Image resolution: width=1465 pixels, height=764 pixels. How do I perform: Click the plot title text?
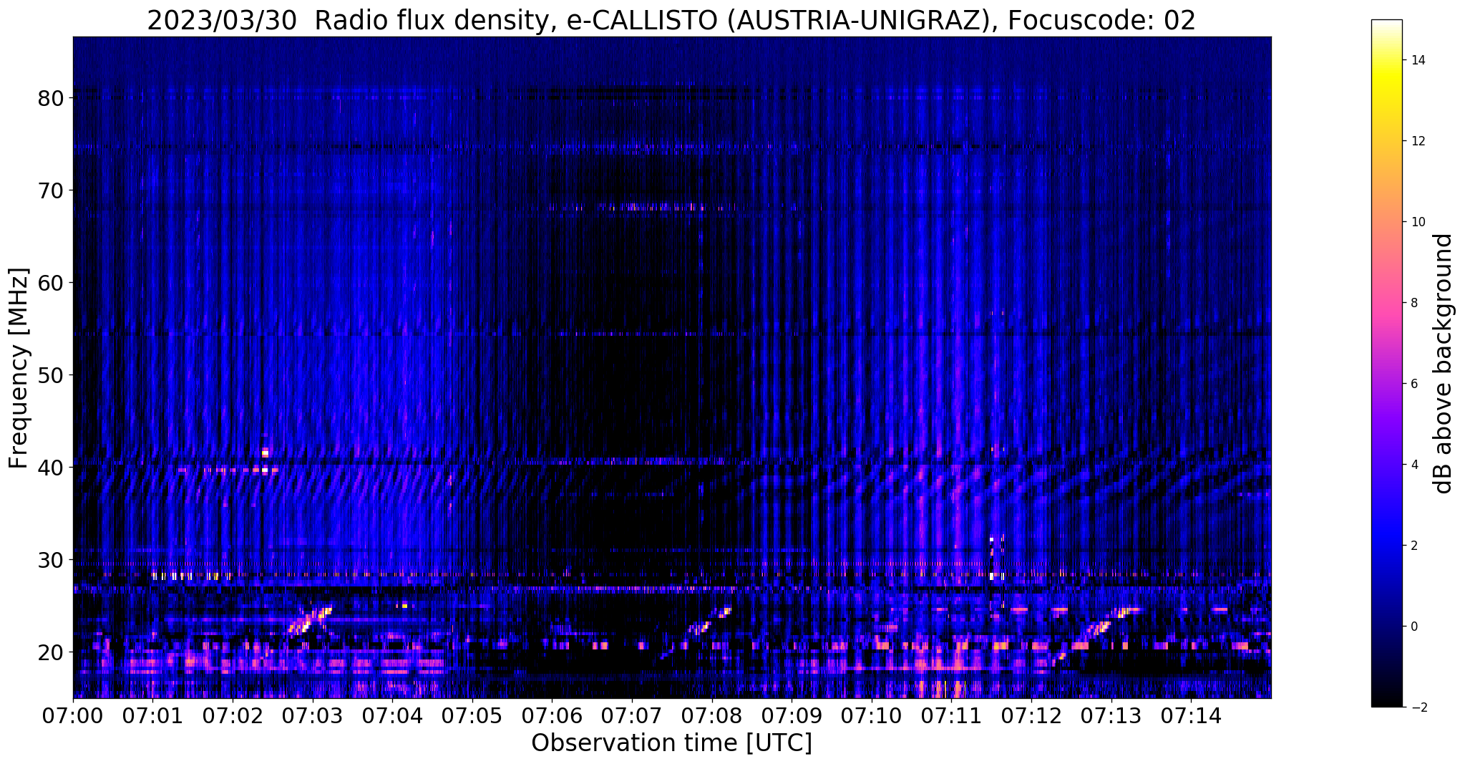[671, 21]
